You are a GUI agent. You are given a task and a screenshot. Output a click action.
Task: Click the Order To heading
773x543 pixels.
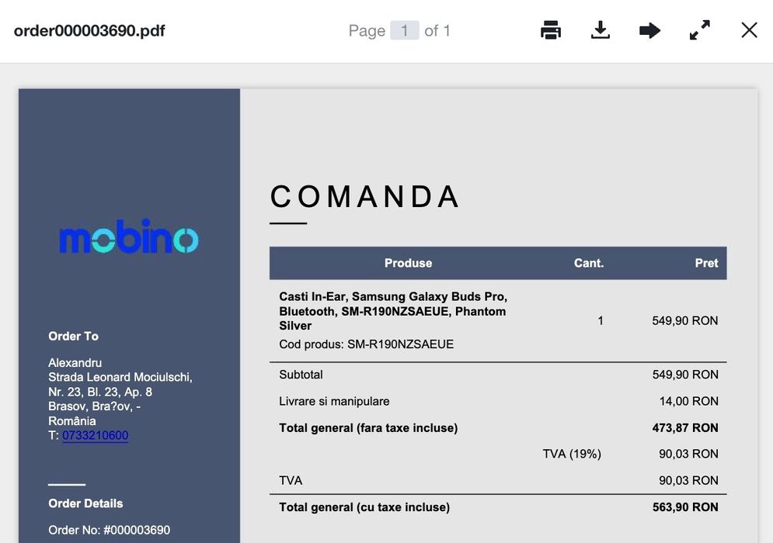click(x=74, y=336)
